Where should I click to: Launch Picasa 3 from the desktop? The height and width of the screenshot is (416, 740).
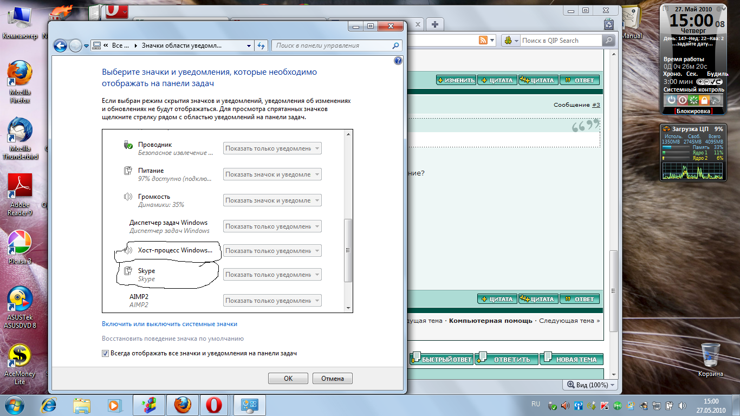pos(20,247)
